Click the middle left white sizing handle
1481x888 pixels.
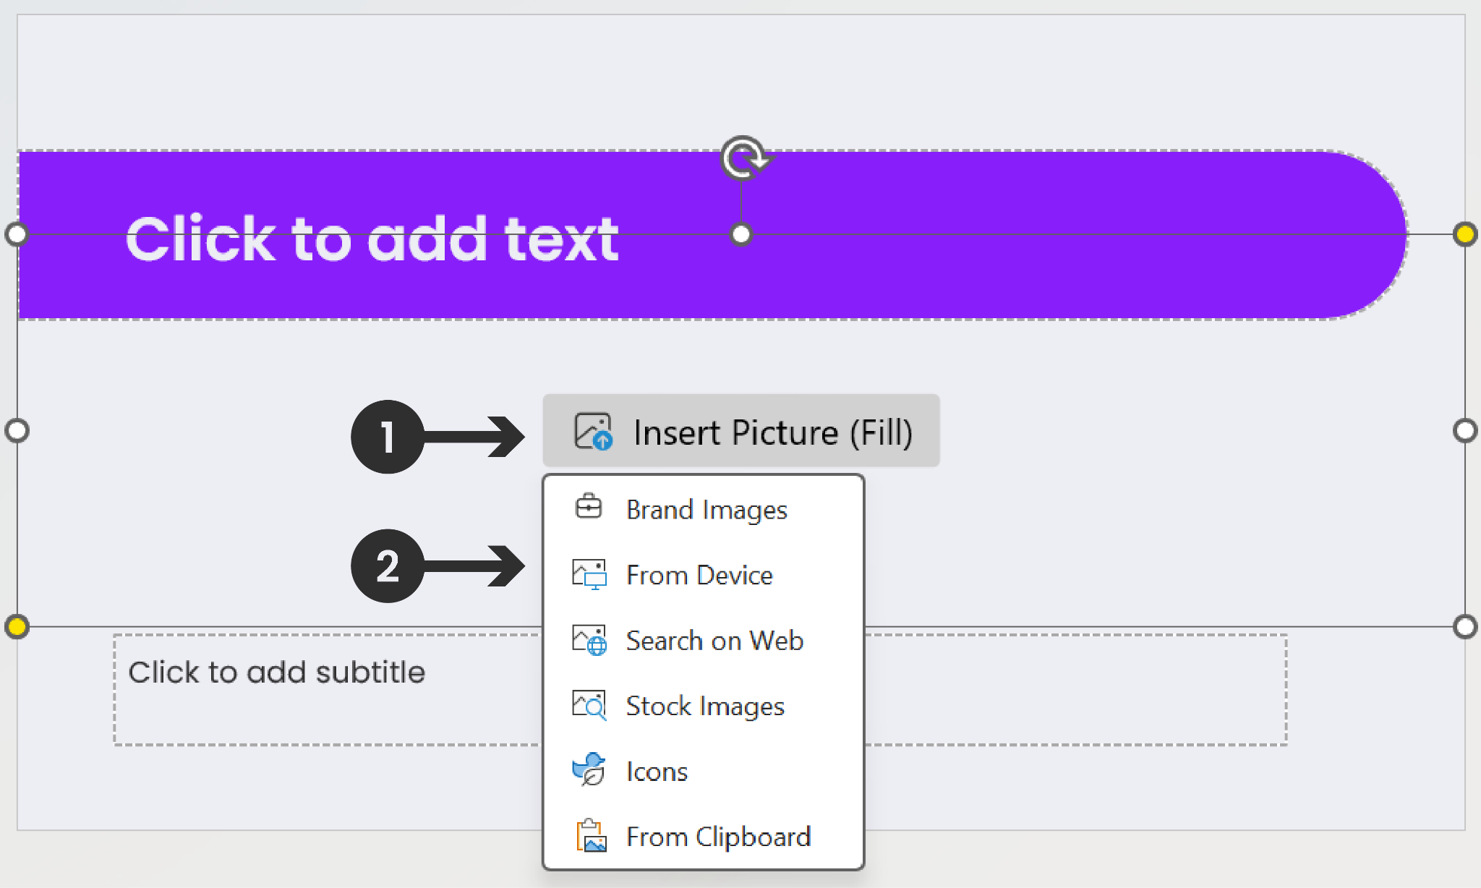17,430
